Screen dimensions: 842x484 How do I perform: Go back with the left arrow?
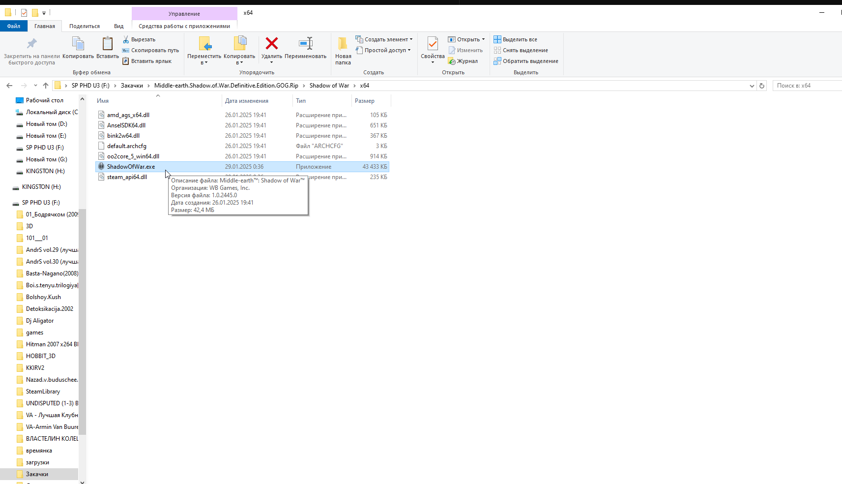[9, 86]
